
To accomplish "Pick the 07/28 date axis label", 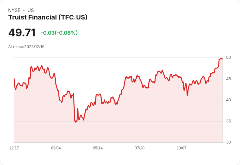I will tap(140, 148).
